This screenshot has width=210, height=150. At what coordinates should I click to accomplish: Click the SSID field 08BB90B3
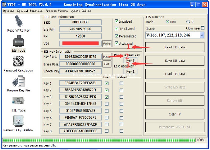[x=81, y=22]
